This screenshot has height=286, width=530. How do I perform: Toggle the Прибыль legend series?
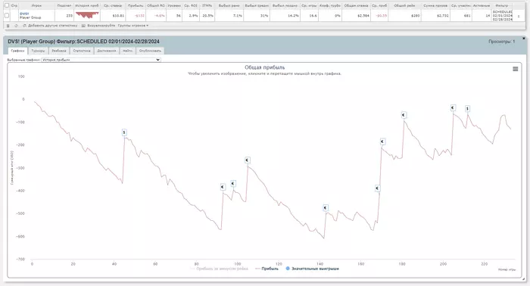267,269
